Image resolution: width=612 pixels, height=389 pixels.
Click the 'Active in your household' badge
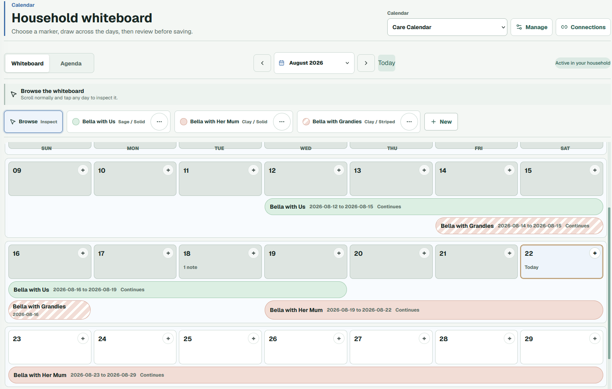[583, 63]
